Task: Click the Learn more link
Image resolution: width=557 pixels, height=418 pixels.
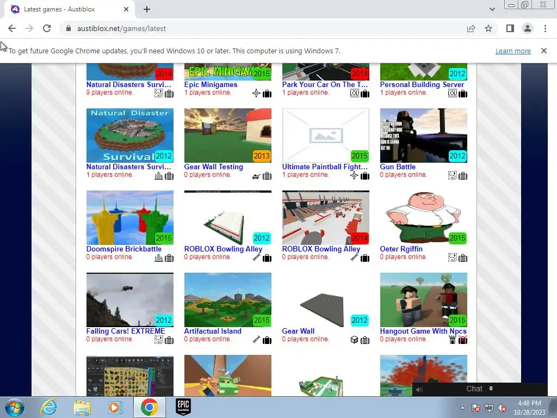Action: coord(513,51)
